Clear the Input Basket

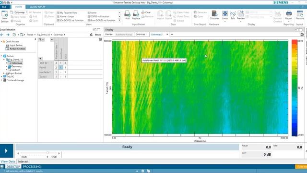(x=146, y=12)
